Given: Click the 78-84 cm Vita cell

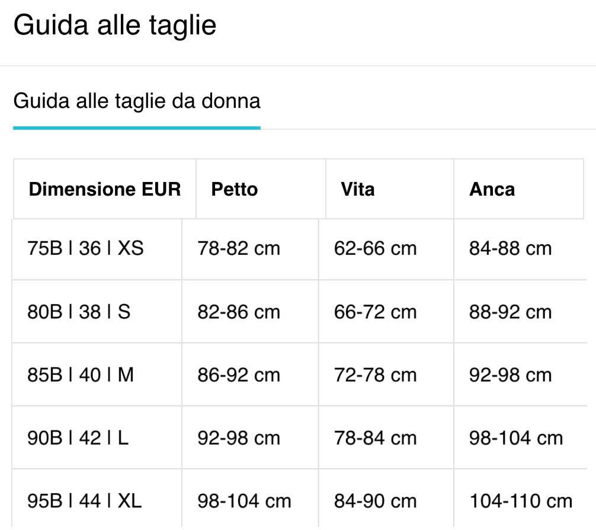Looking at the screenshot, I should [x=375, y=438].
